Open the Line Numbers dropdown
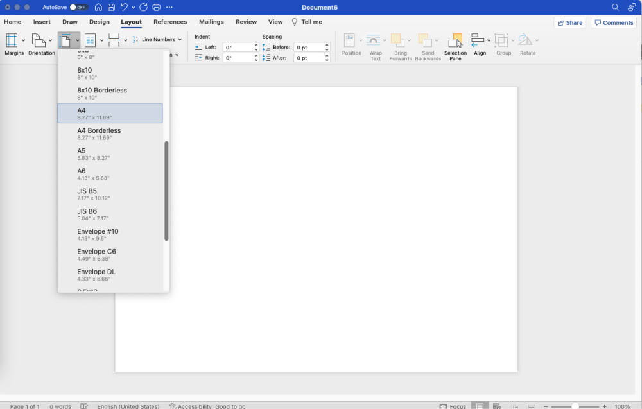The width and height of the screenshot is (642, 409). 157,39
